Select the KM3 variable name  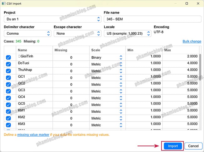pos(21,124)
